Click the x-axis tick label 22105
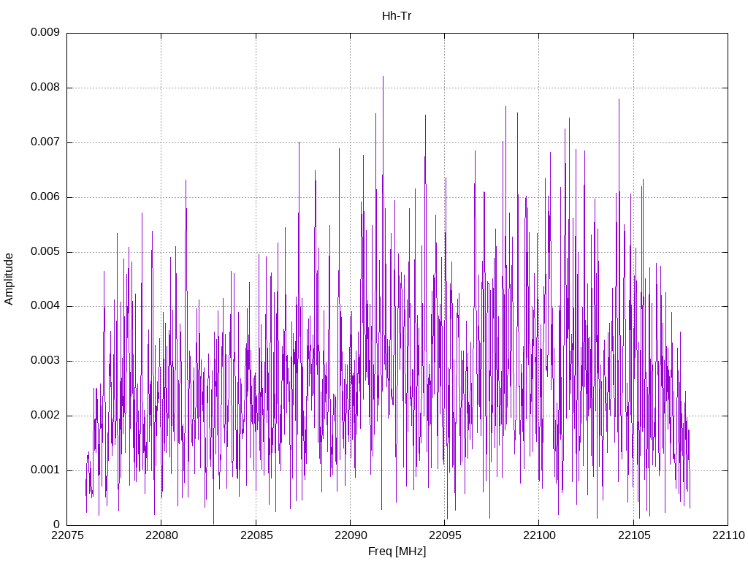The image size is (748, 561). pos(634,535)
